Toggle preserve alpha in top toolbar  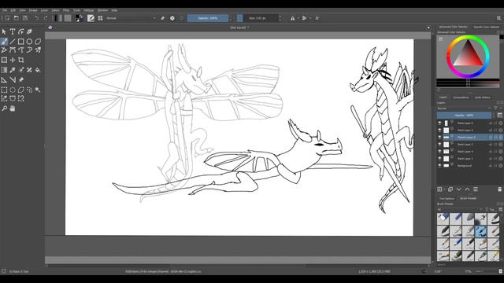pyautogui.click(x=172, y=18)
